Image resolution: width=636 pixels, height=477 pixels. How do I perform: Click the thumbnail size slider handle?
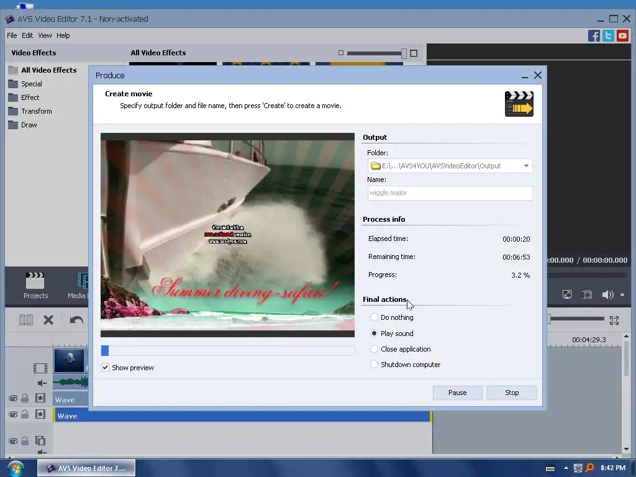coord(404,53)
